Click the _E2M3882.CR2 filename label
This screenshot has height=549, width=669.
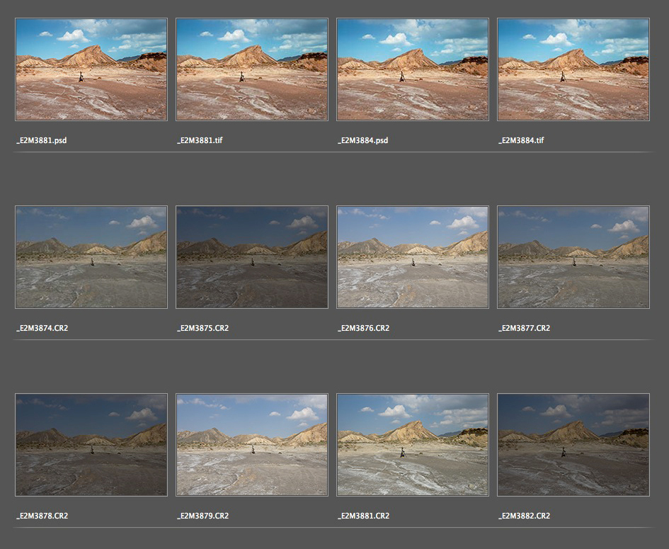click(525, 516)
